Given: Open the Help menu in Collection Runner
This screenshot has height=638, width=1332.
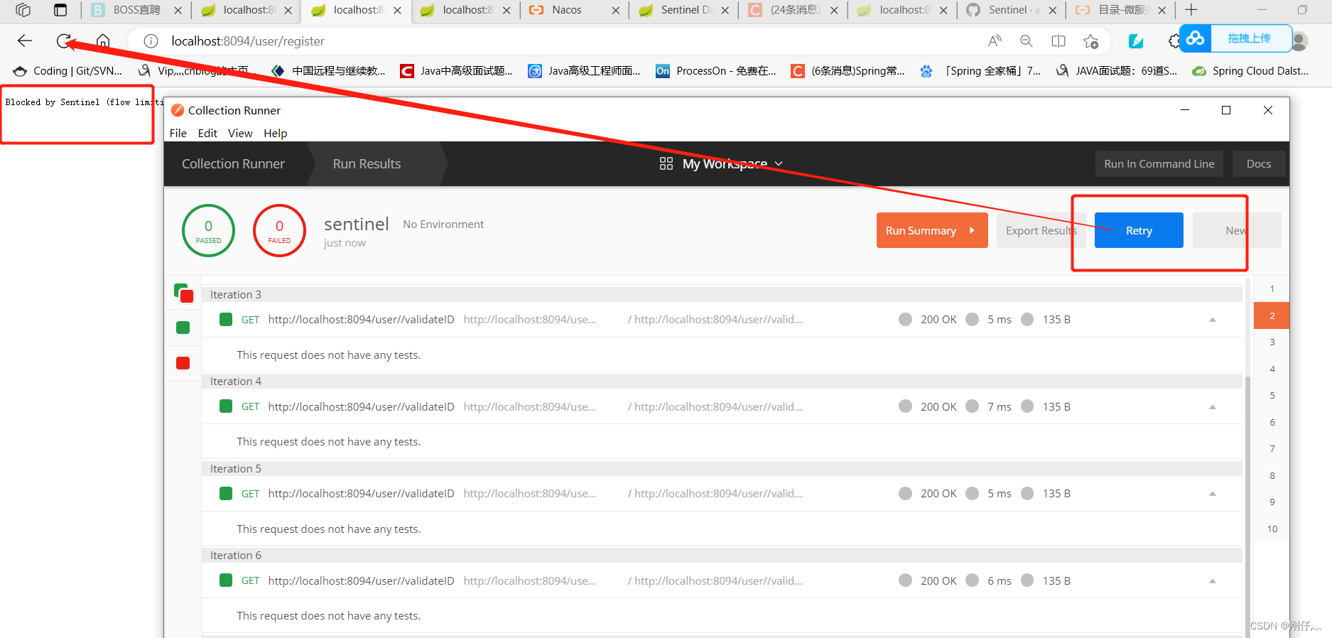Looking at the screenshot, I should 276,134.
